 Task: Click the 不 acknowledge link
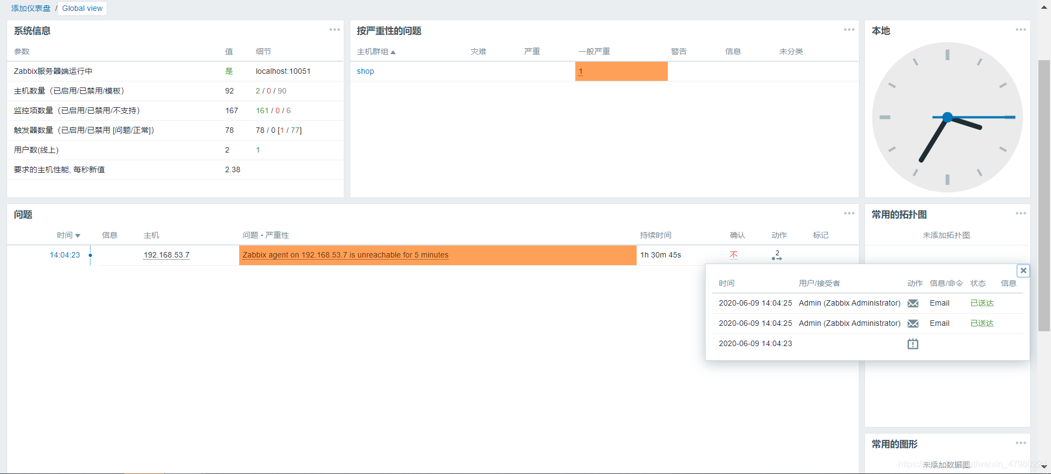click(734, 255)
